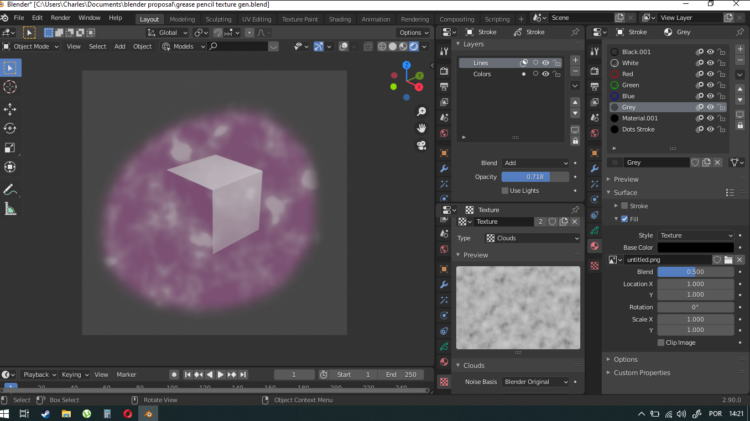Click the black Base Color swatch
The width and height of the screenshot is (750, 421).
(696, 248)
